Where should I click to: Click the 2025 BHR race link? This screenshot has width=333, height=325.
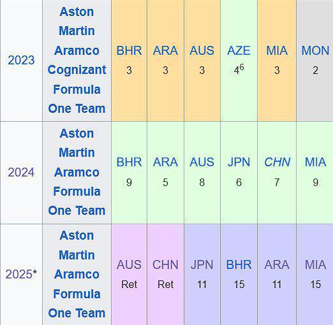[239, 264]
